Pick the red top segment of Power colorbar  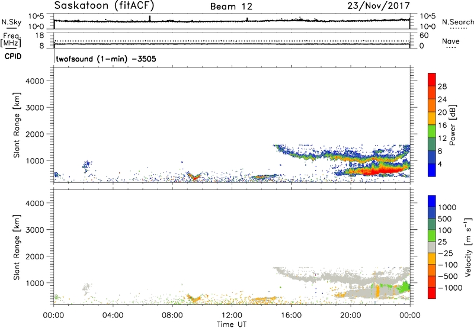coord(432,79)
